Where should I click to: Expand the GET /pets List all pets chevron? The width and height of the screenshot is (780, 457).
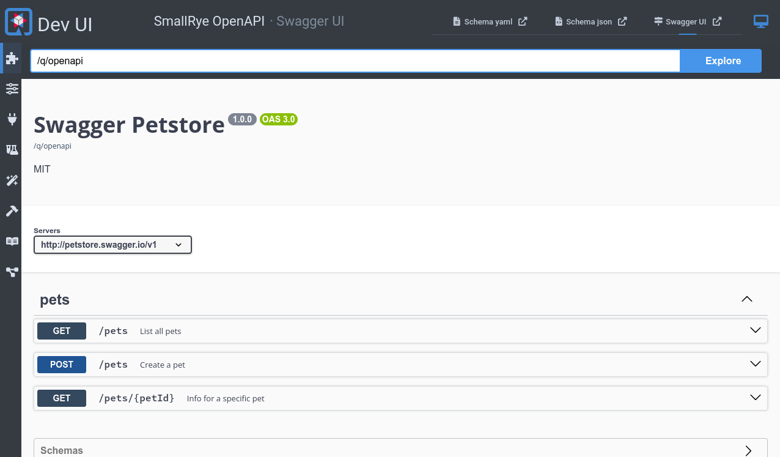pyautogui.click(x=756, y=330)
